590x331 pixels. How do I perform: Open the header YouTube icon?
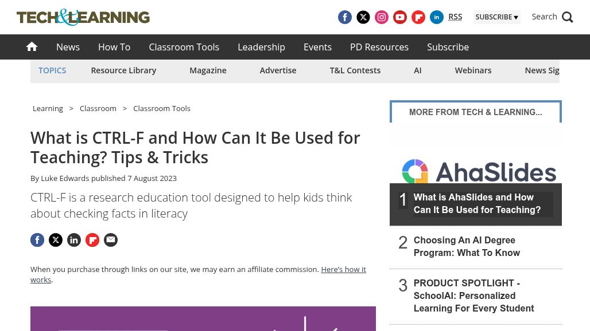(400, 17)
